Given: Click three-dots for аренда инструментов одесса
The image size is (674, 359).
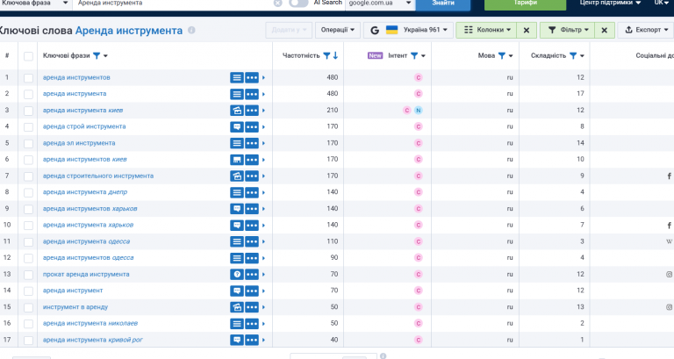Looking at the screenshot, I should [252, 258].
